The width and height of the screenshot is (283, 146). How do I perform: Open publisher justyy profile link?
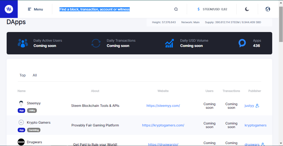pyautogui.click(x=249, y=106)
